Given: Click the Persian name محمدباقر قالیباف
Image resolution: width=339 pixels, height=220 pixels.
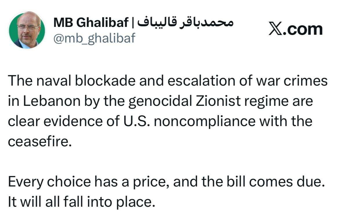Looking at the screenshot, I should 186,22.
